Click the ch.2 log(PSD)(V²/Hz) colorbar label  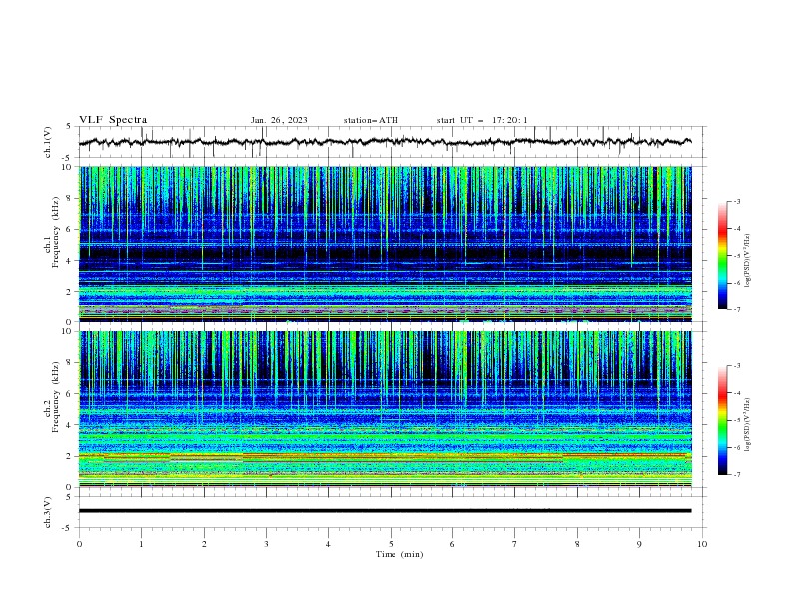click(747, 425)
